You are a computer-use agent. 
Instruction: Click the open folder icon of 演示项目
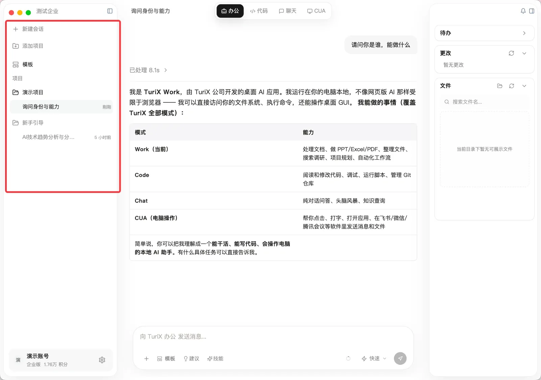[16, 92]
